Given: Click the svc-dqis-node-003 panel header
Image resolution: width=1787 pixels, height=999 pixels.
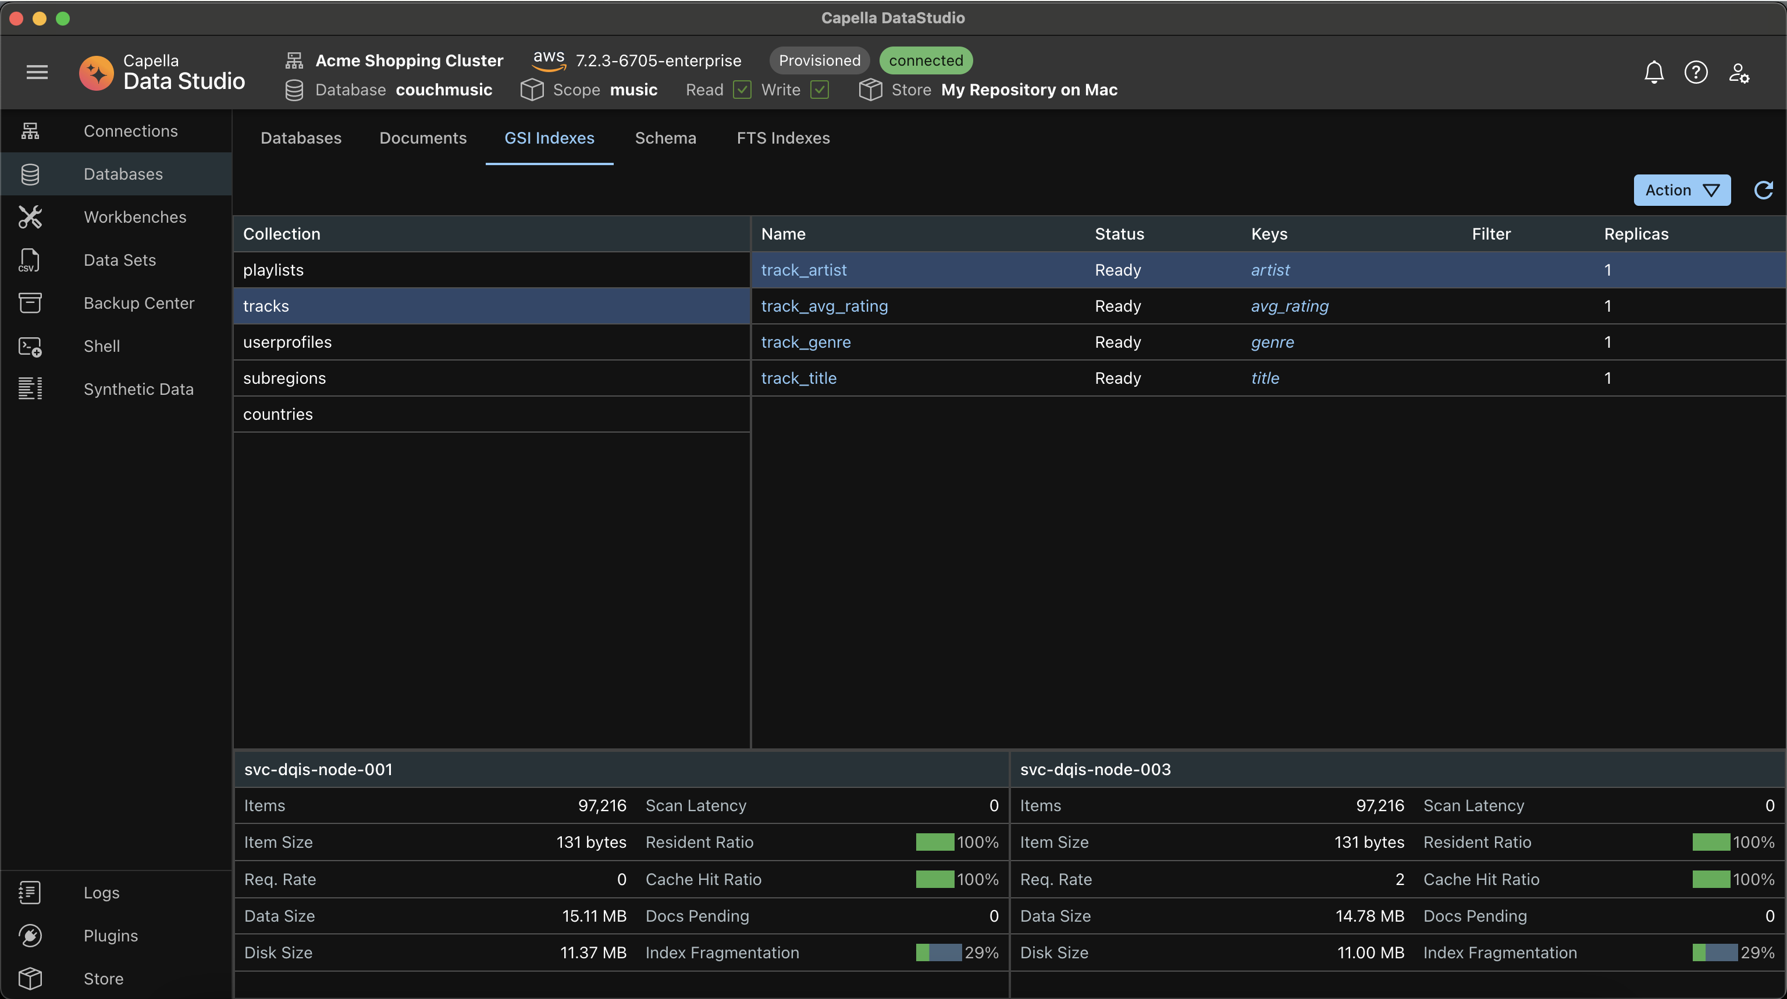Looking at the screenshot, I should (x=1398, y=769).
